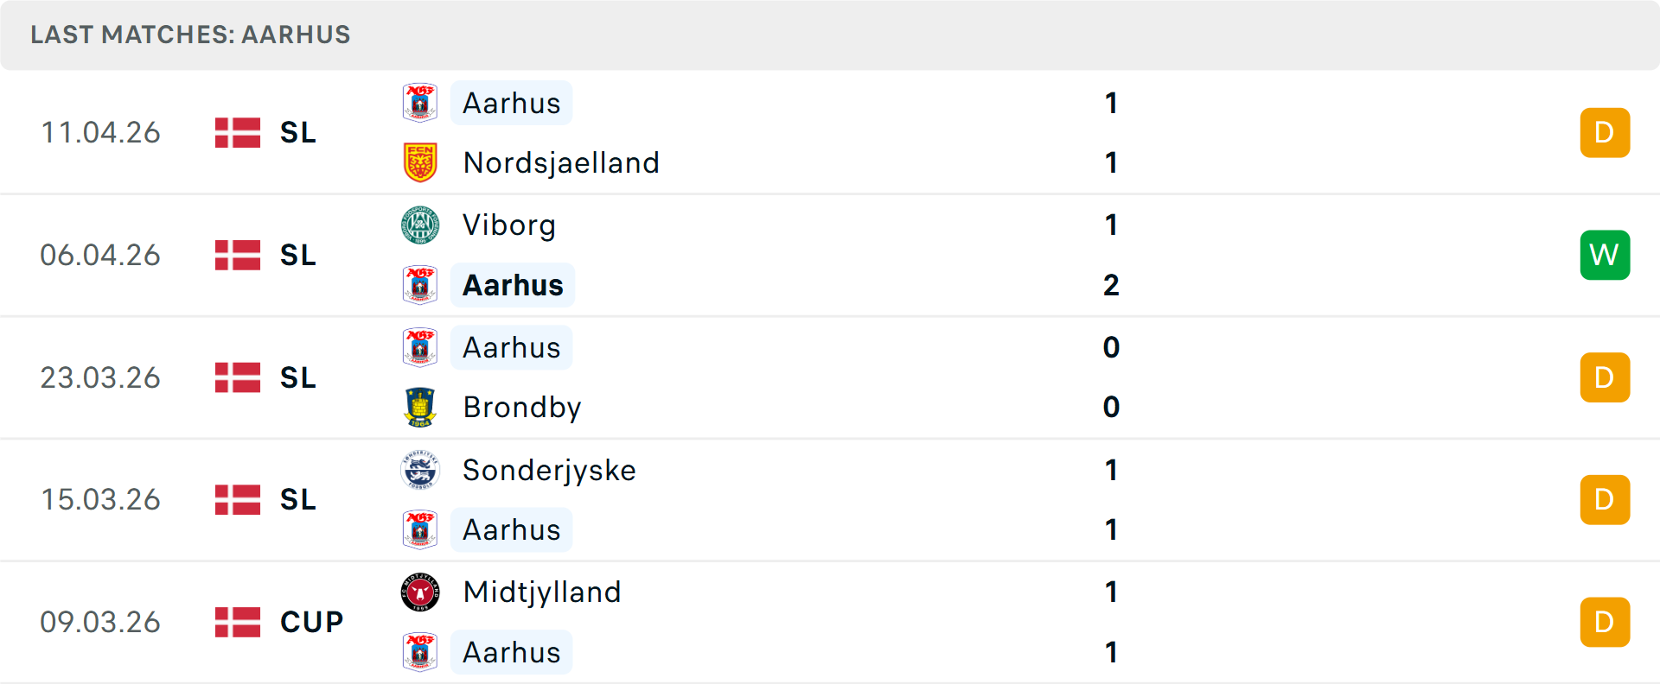This screenshot has width=1660, height=684.
Task: Click the LAST MATCHES: AARHUS header
Action: (x=190, y=35)
